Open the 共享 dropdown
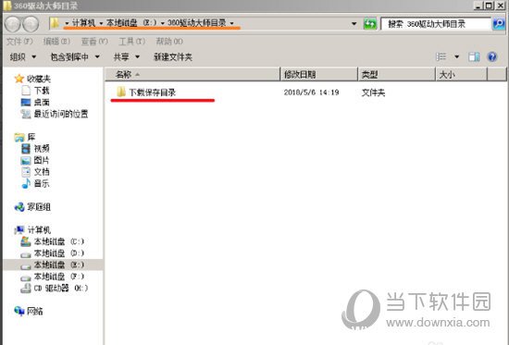Image resolution: width=509 pixels, height=345 pixels. (127, 57)
